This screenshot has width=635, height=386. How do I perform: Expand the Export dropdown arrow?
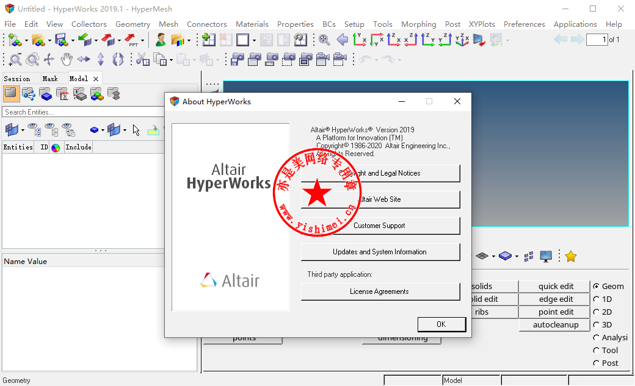119,40
